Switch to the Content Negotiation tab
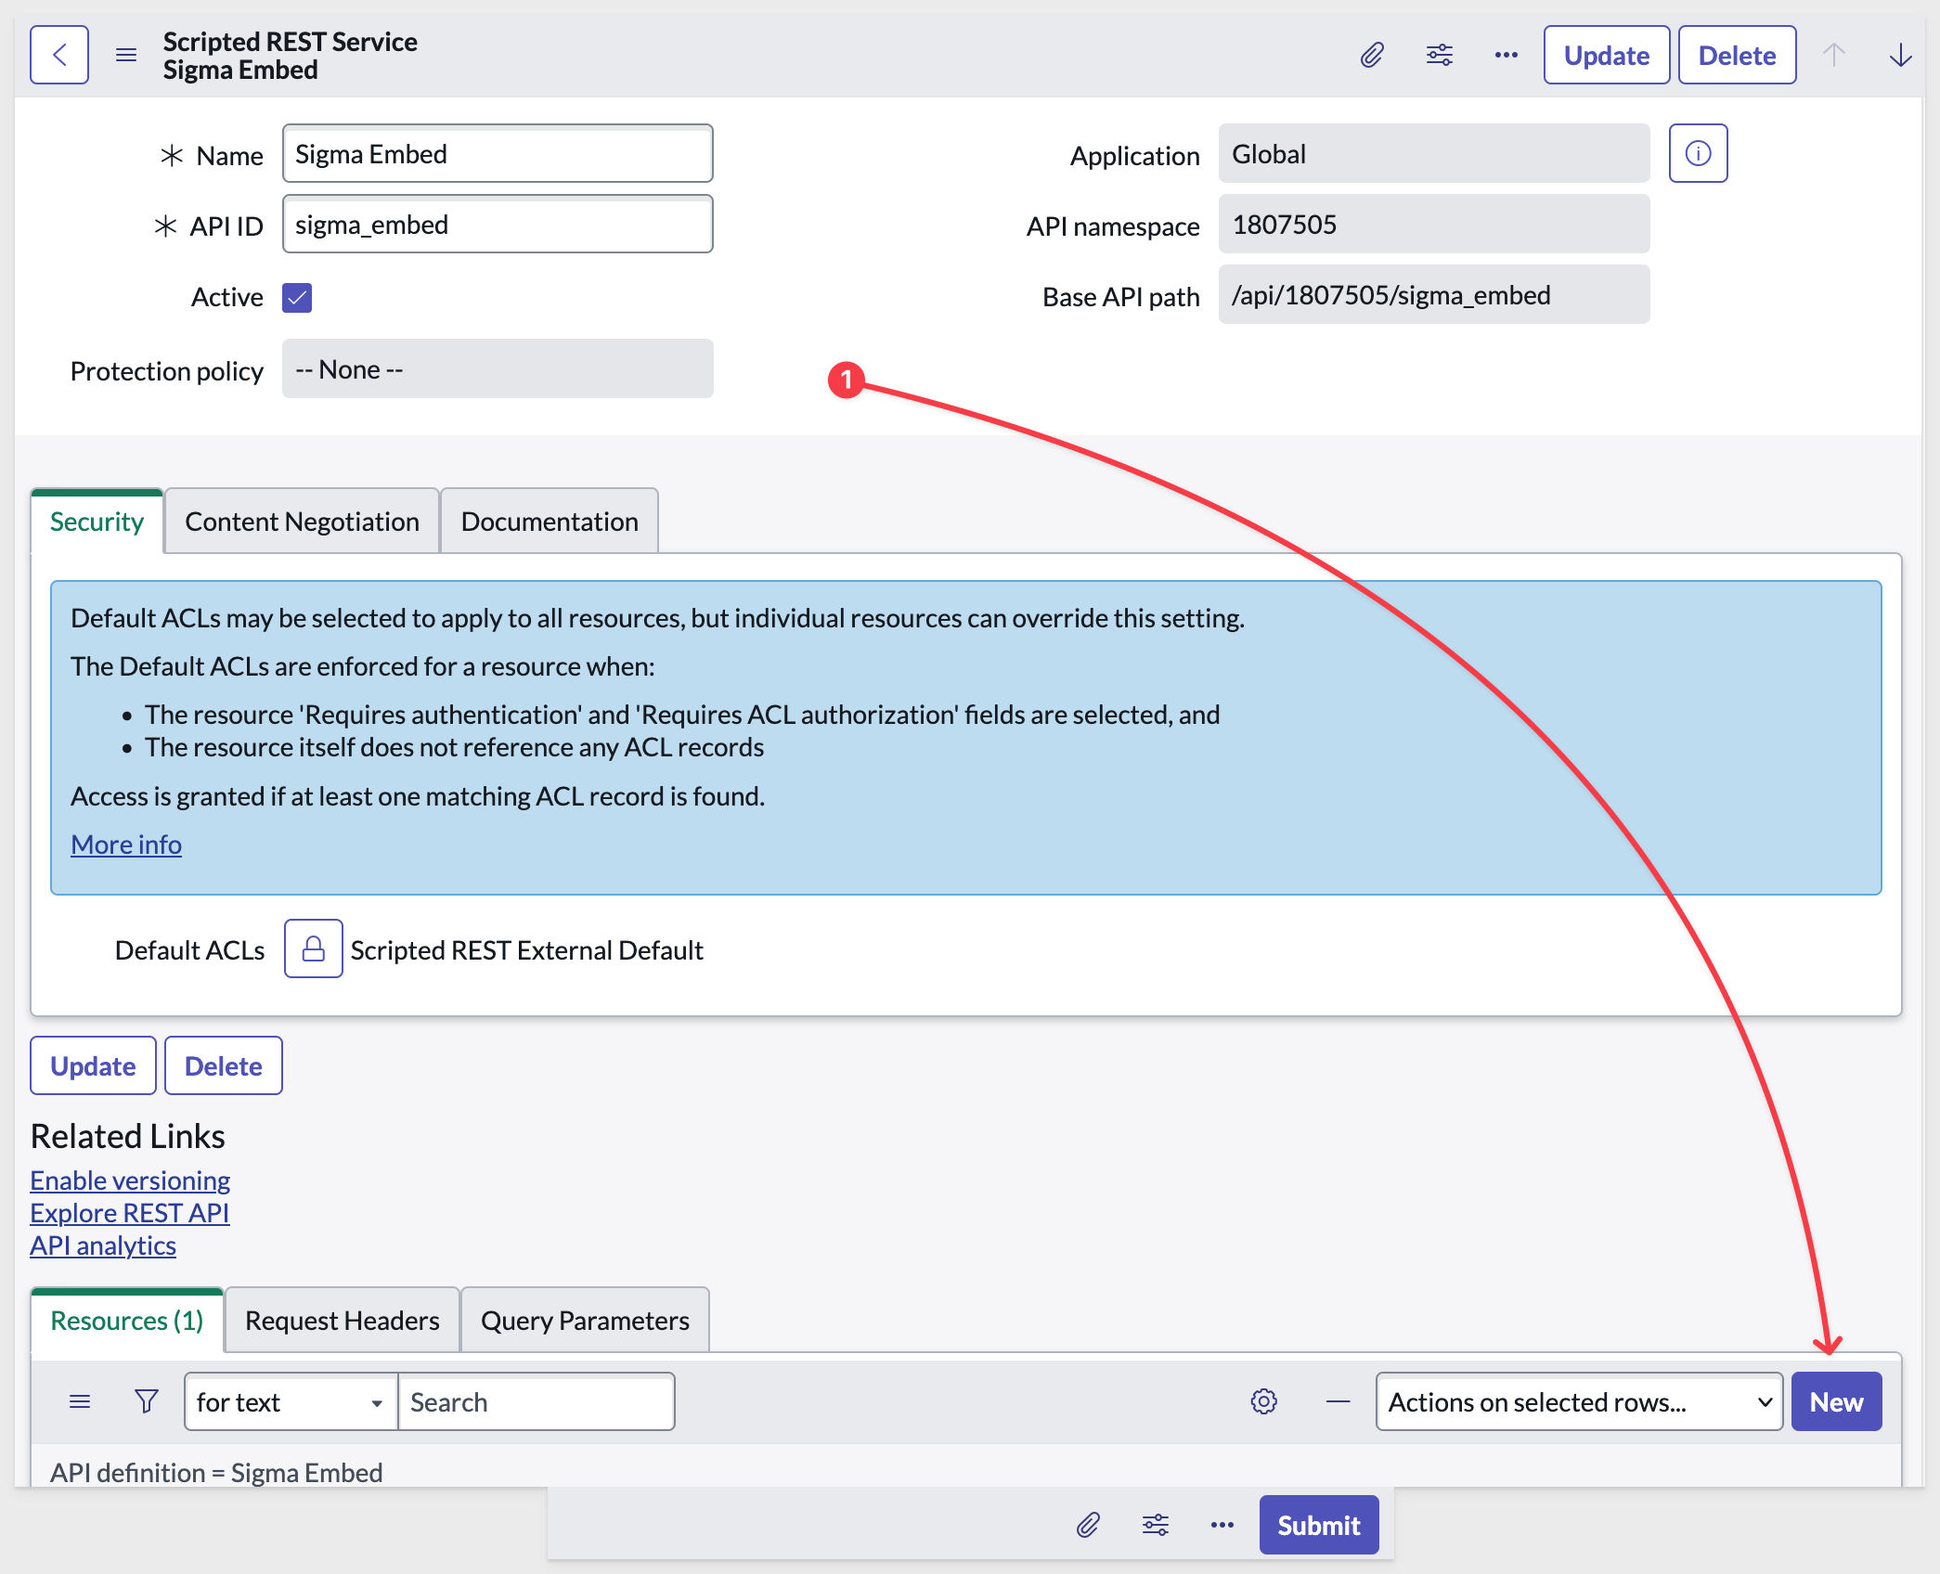Viewport: 1940px width, 1574px height. coord(302,522)
